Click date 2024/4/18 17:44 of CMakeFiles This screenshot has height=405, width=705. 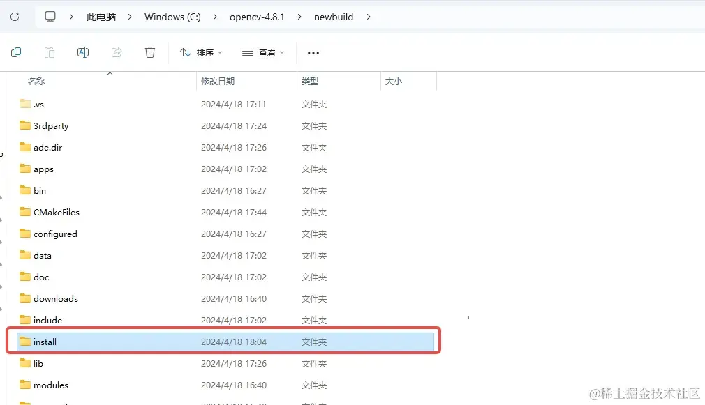(x=234, y=212)
